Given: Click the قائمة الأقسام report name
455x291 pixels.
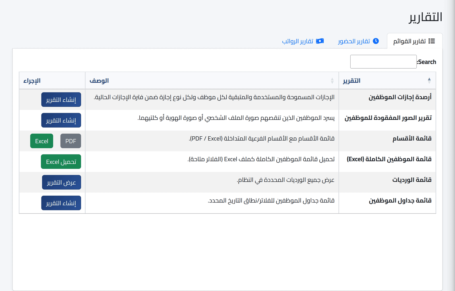Looking at the screenshot, I should (412, 138).
